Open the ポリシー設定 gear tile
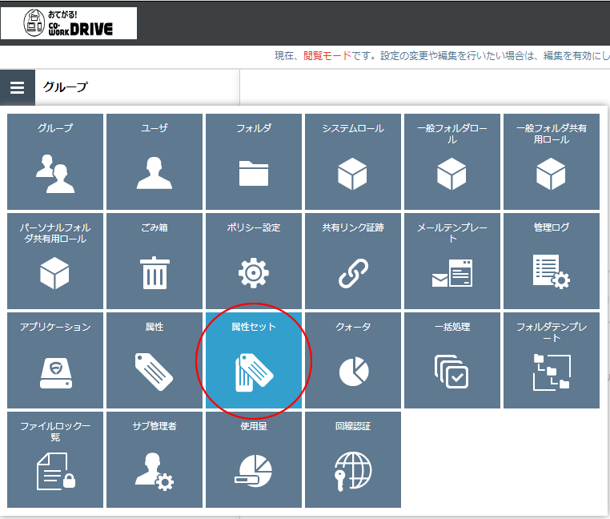Viewport: 610px width, 519px height. 254,261
